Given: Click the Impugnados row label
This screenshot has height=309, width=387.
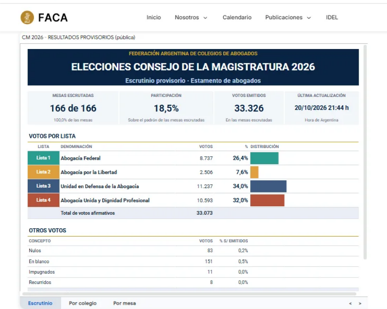Looking at the screenshot, I should coord(42,272).
